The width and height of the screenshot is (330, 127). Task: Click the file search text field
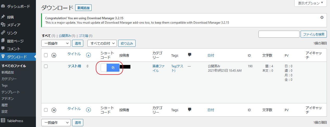[279, 34]
